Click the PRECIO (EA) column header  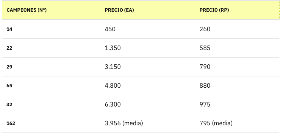[x=119, y=10]
